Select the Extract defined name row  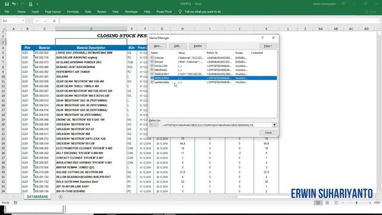213,62
